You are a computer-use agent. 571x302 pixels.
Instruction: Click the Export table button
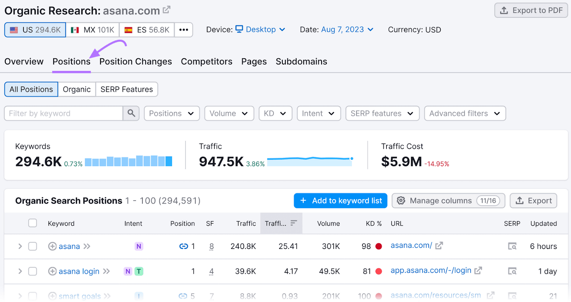pos(534,201)
